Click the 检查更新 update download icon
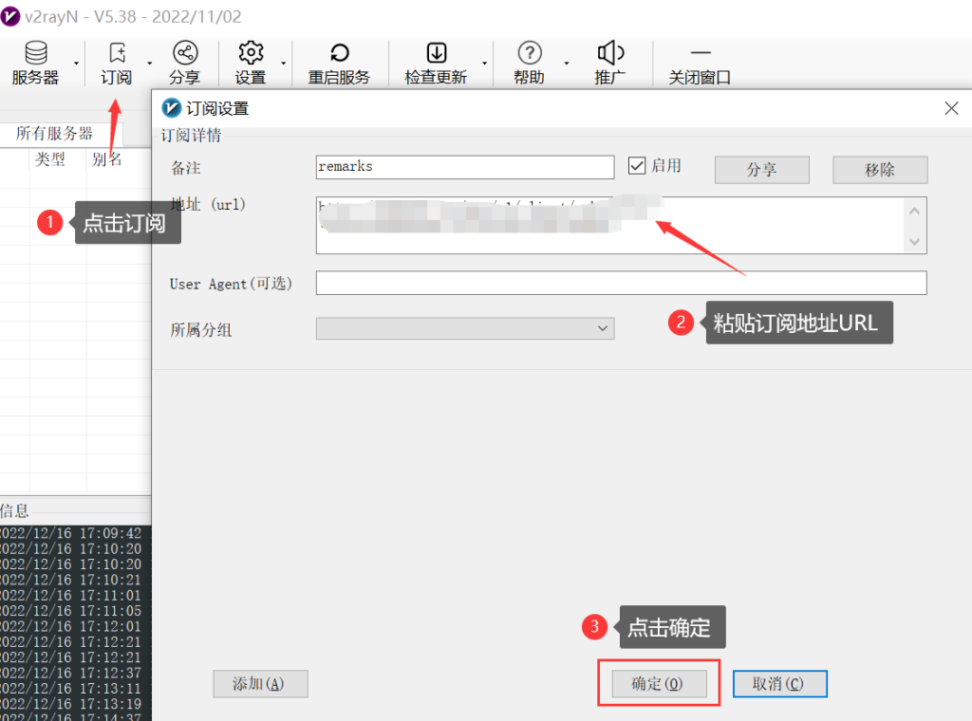This screenshot has height=721, width=972. pyautogui.click(x=437, y=53)
